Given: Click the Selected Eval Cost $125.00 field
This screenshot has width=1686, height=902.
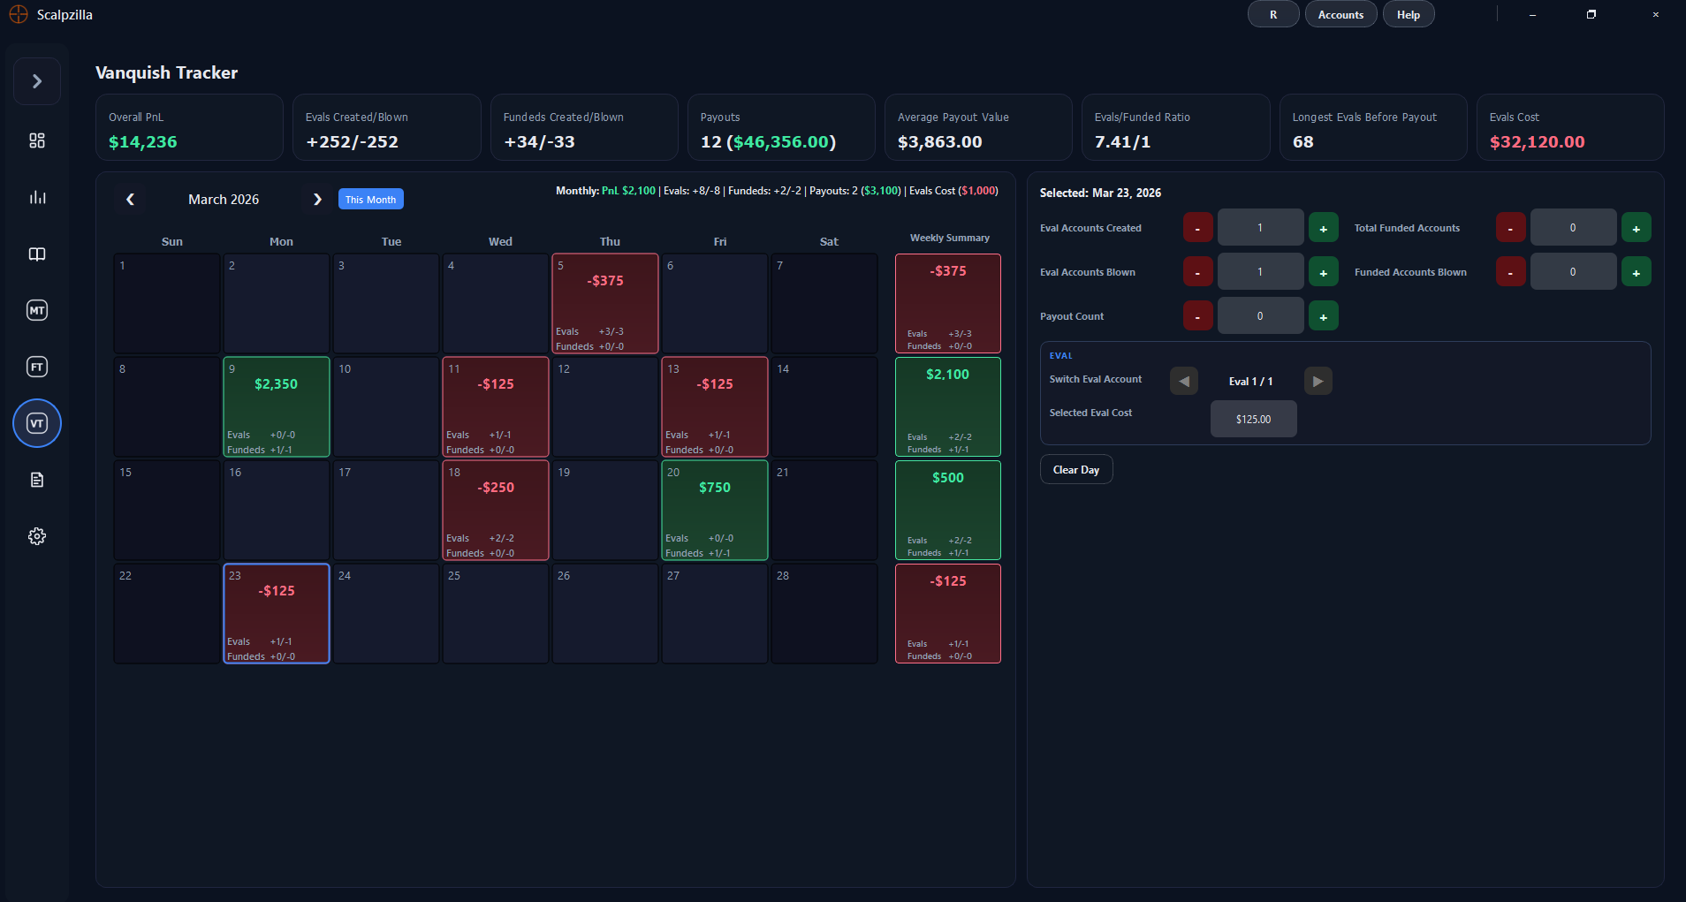Looking at the screenshot, I should click(1253, 419).
